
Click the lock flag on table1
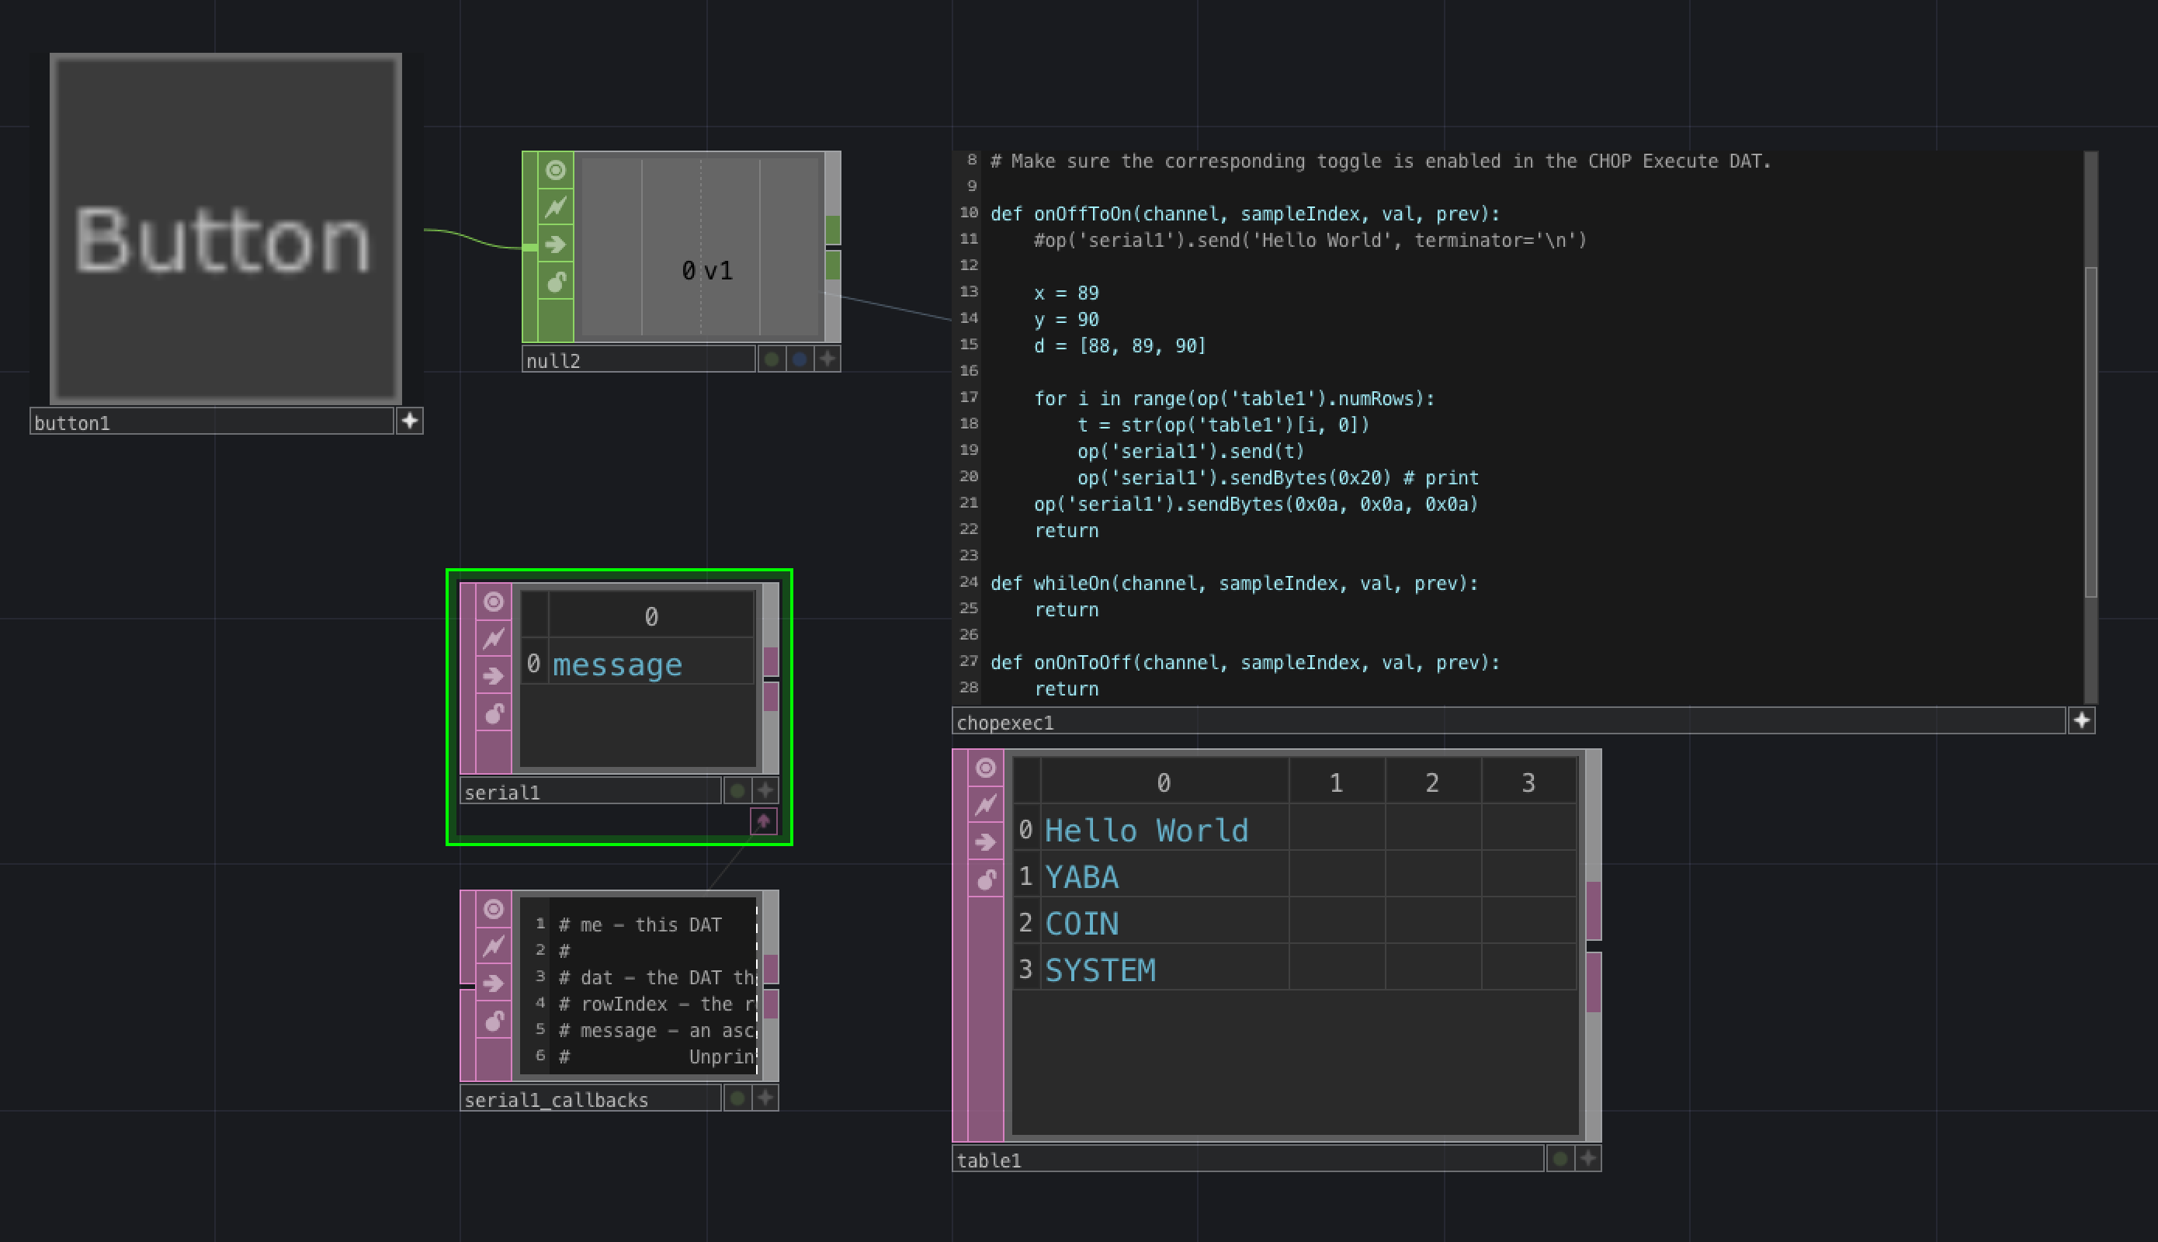(985, 879)
